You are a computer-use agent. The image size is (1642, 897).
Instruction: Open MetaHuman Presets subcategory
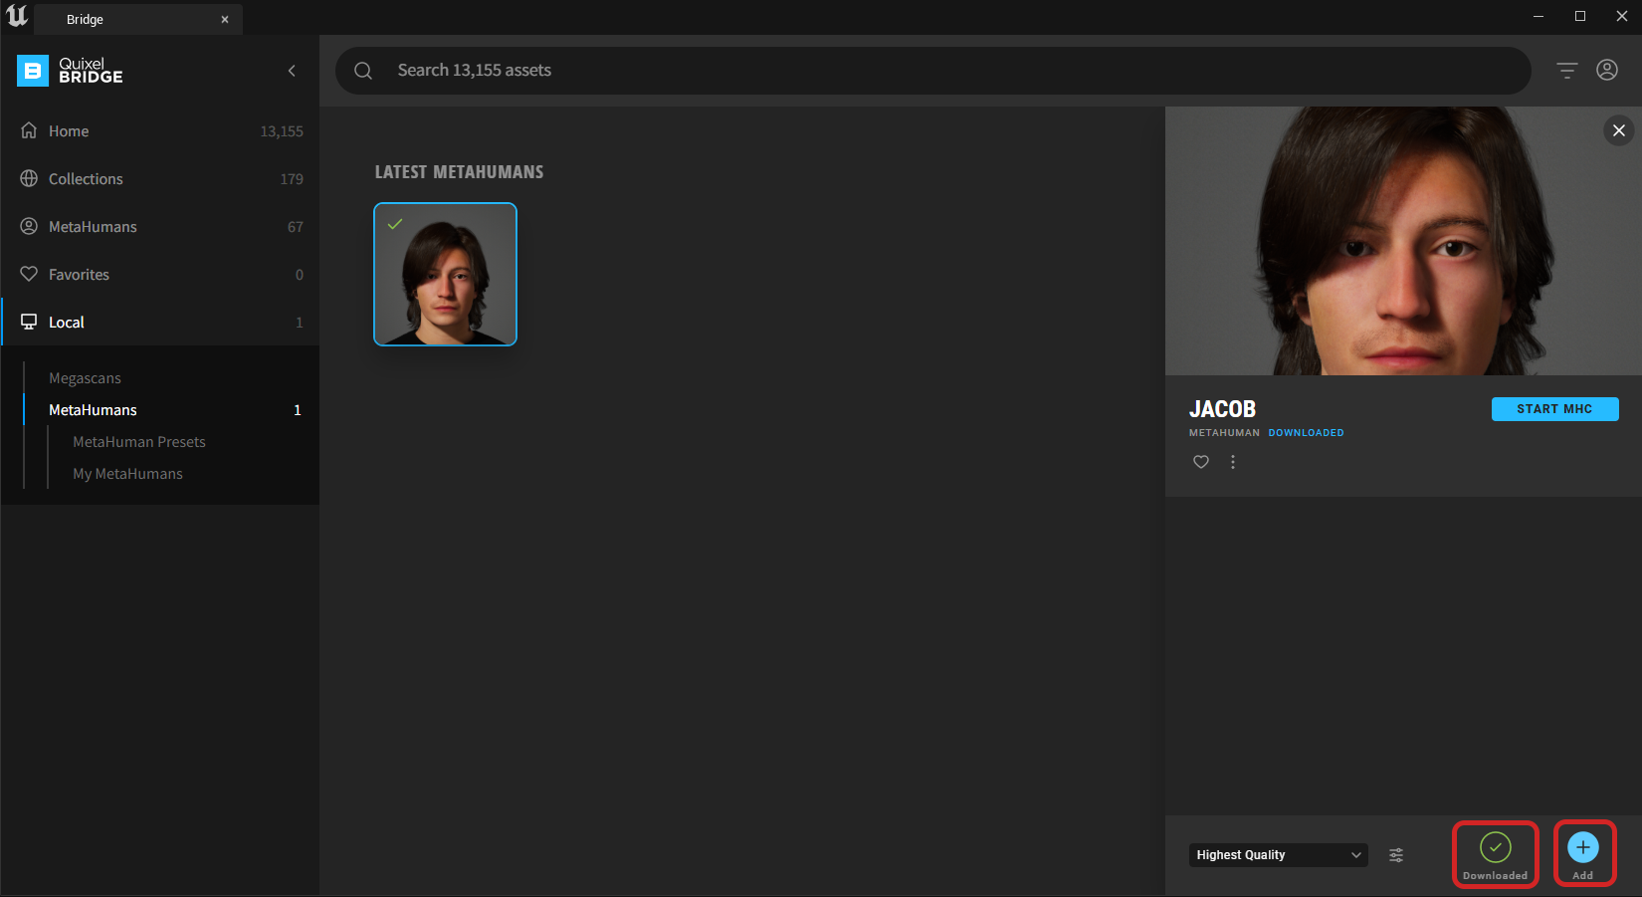pyautogui.click(x=139, y=442)
